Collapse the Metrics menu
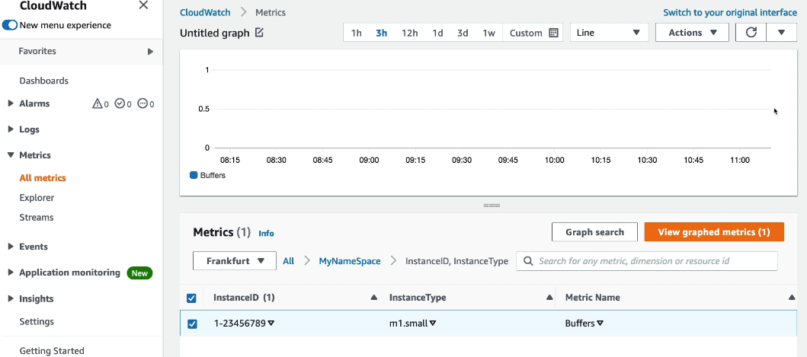This screenshot has width=807, height=357. (x=11, y=155)
